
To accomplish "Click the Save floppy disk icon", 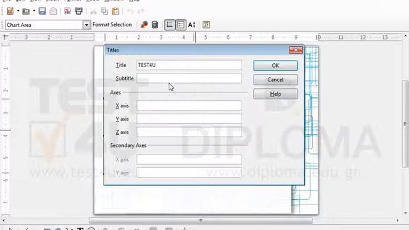I will pyautogui.click(x=42, y=11).
